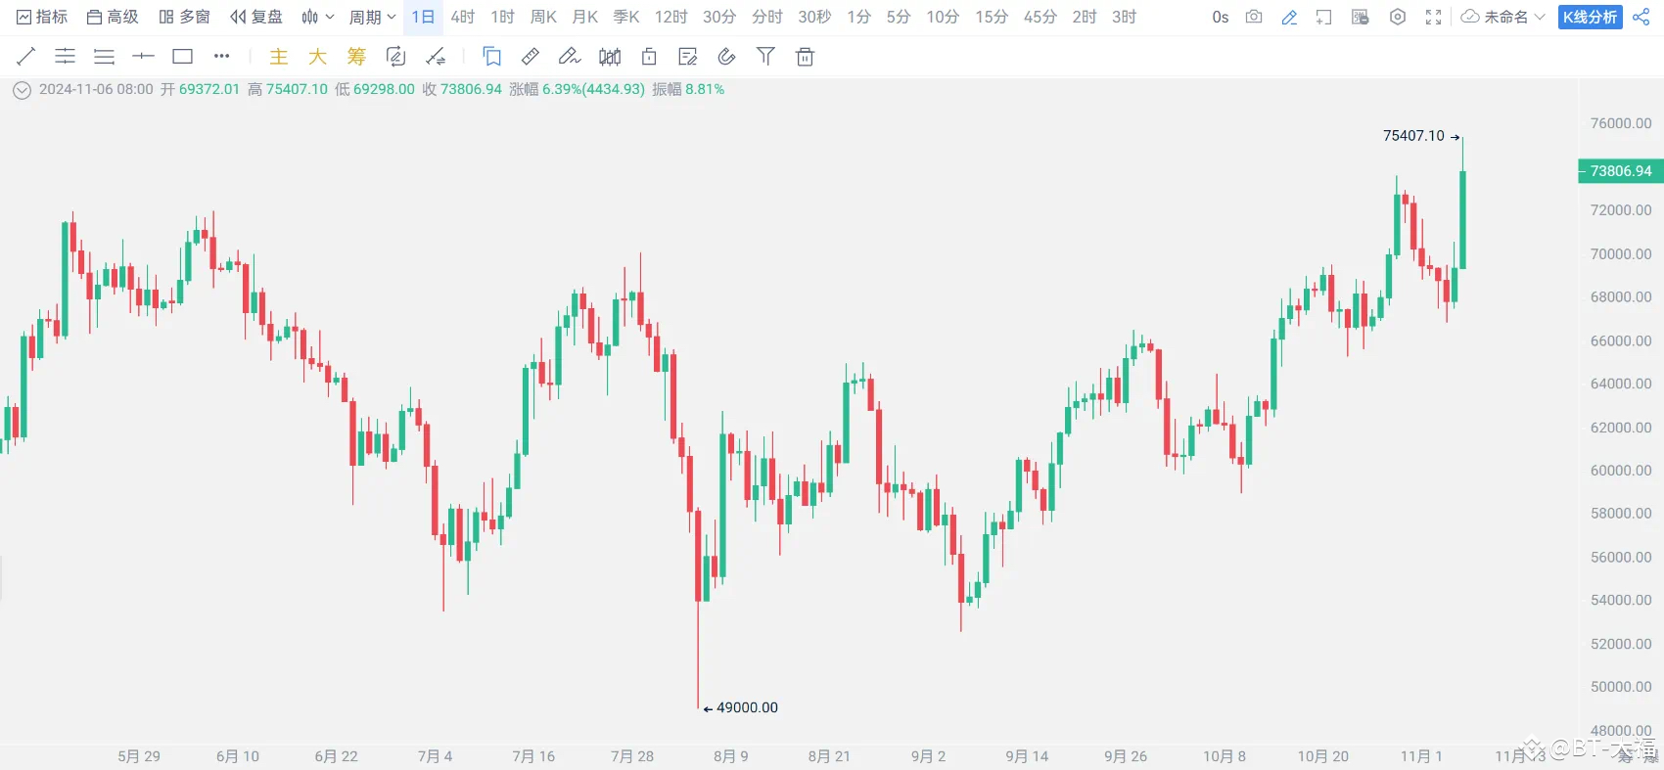The width and height of the screenshot is (1664, 770).
Task: Select the trend line drawing tool
Action: [x=26, y=57]
